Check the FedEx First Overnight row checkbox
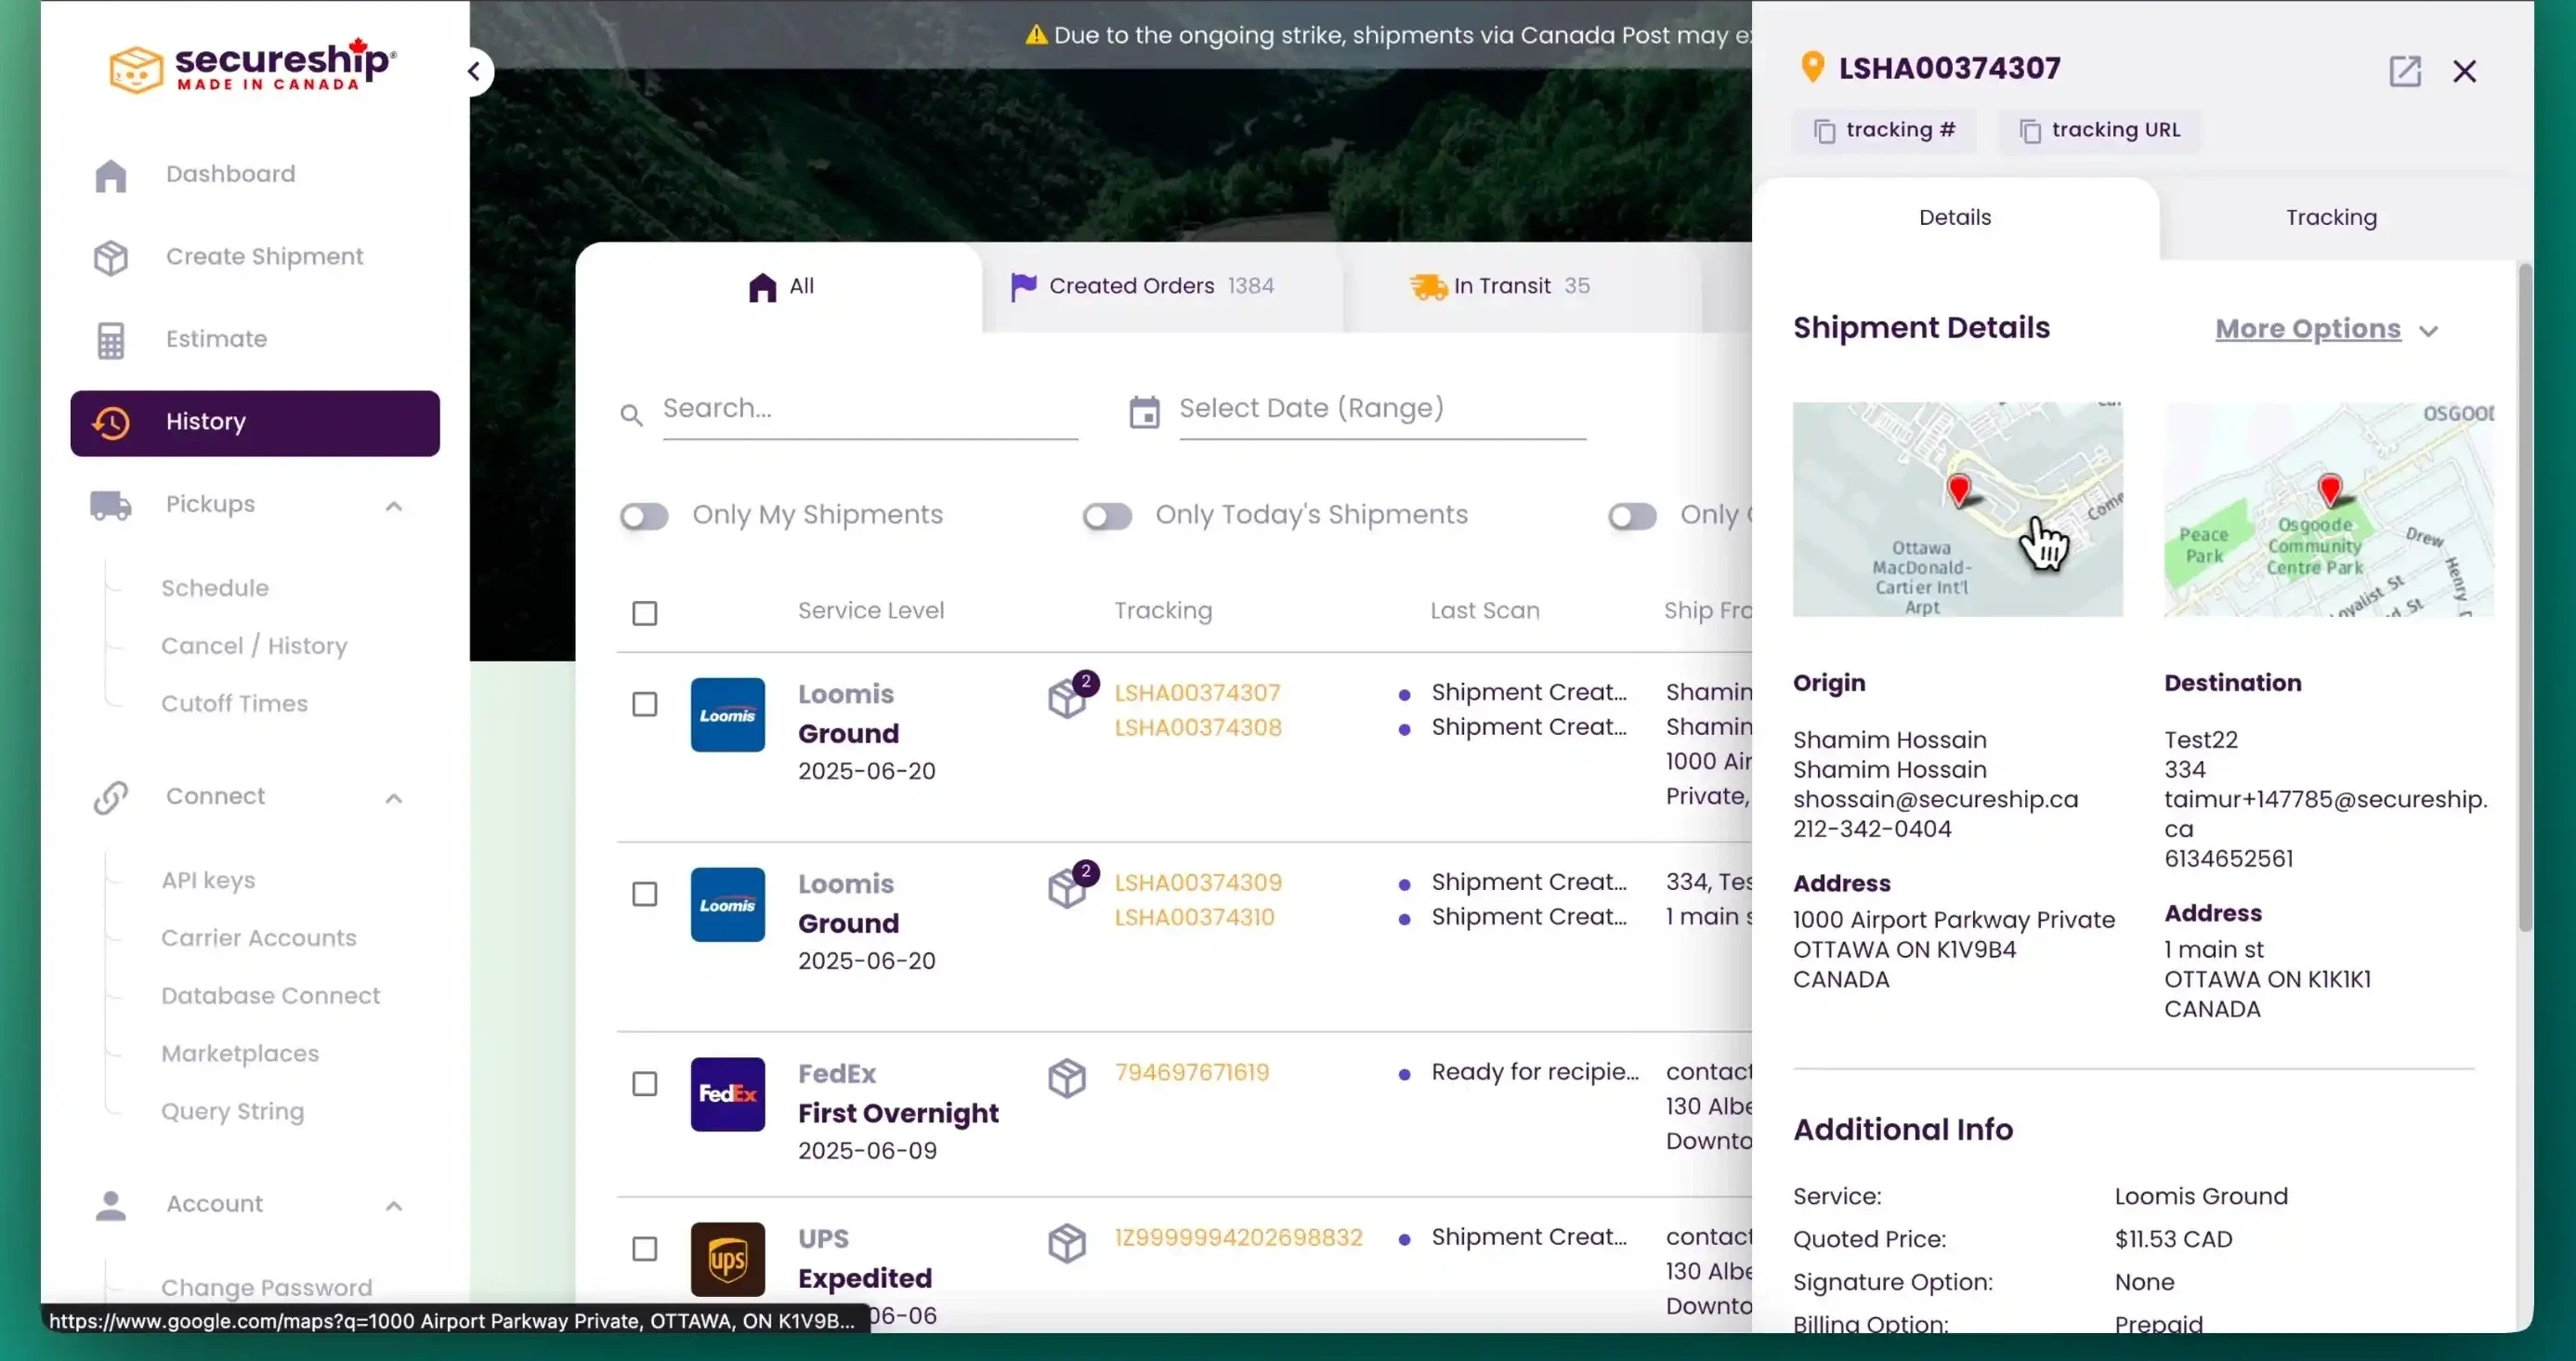 point(645,1084)
